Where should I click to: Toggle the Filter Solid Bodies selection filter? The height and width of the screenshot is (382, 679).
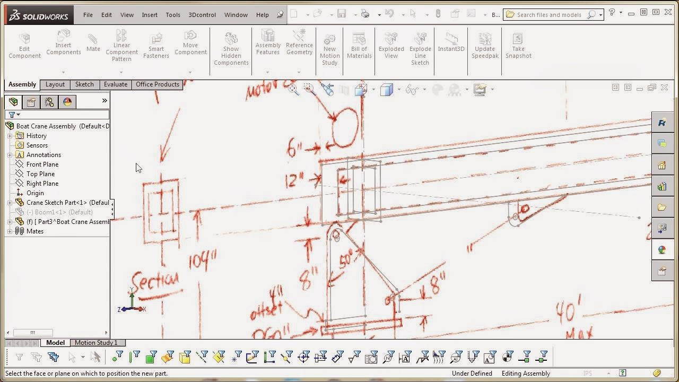[185, 357]
